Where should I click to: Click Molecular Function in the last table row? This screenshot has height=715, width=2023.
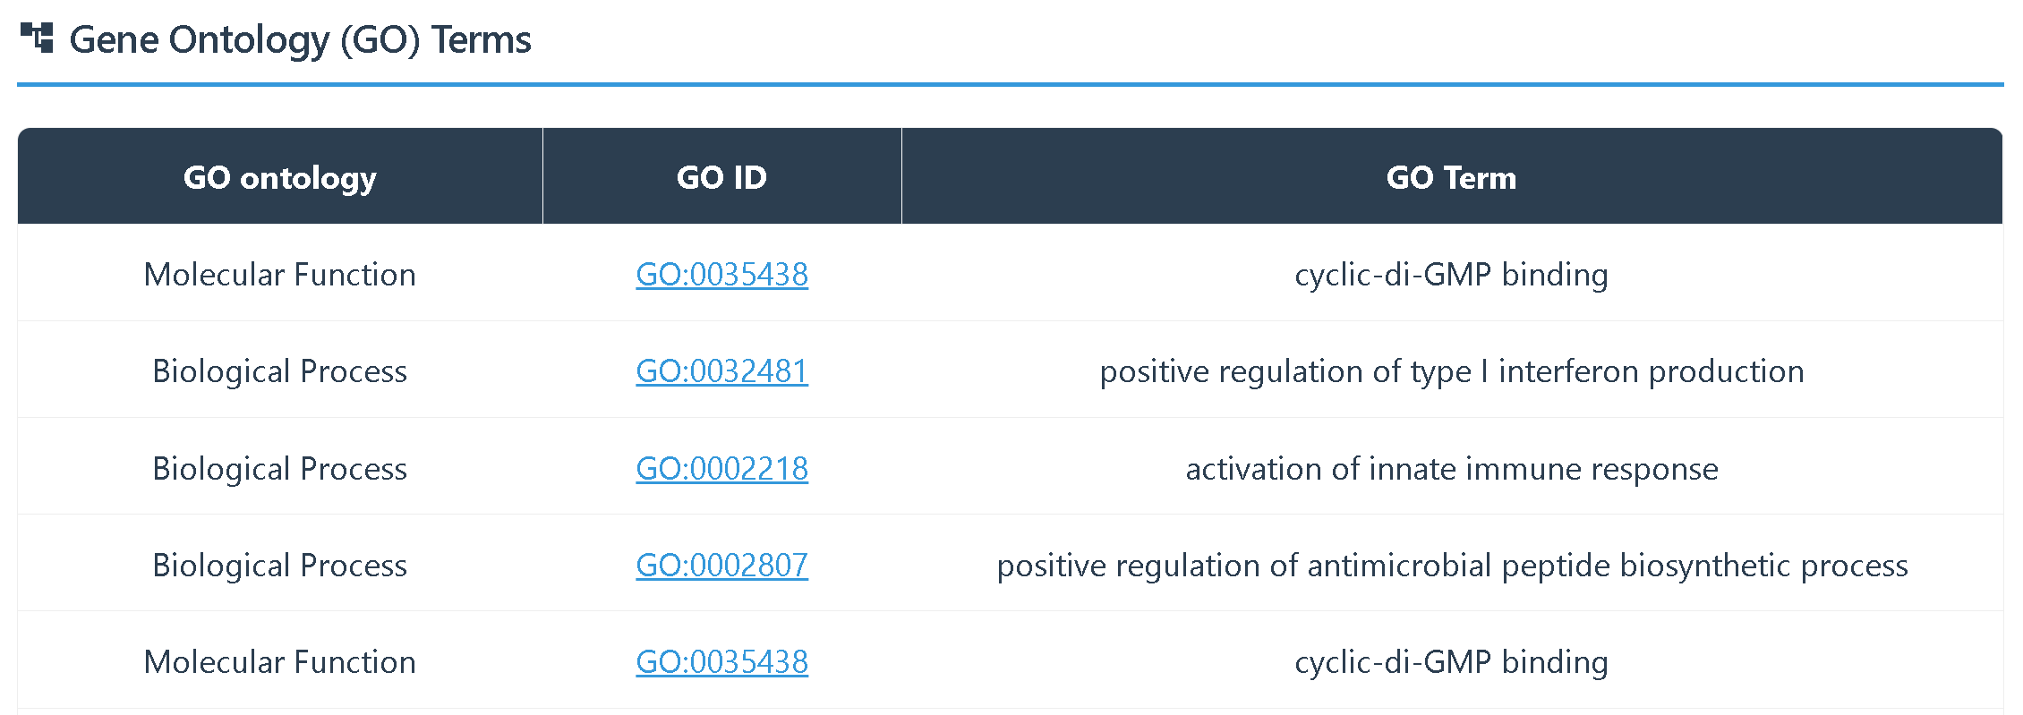pos(279,662)
